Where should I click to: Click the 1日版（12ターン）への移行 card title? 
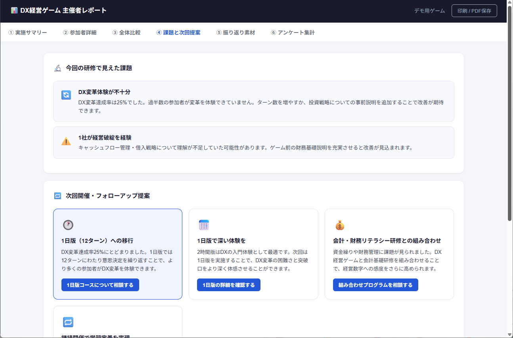pyautogui.click(x=97, y=241)
